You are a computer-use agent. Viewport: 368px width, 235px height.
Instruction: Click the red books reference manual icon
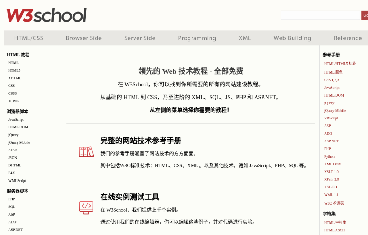click(86, 152)
